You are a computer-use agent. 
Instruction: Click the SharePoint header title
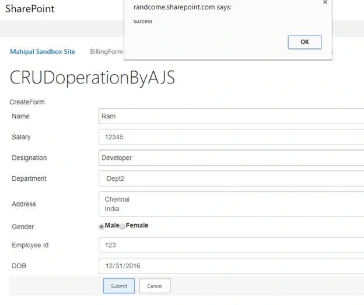[x=30, y=9]
